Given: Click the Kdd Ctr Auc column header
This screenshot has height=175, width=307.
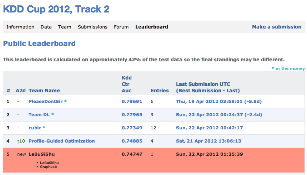Looking at the screenshot, I should [127, 84].
